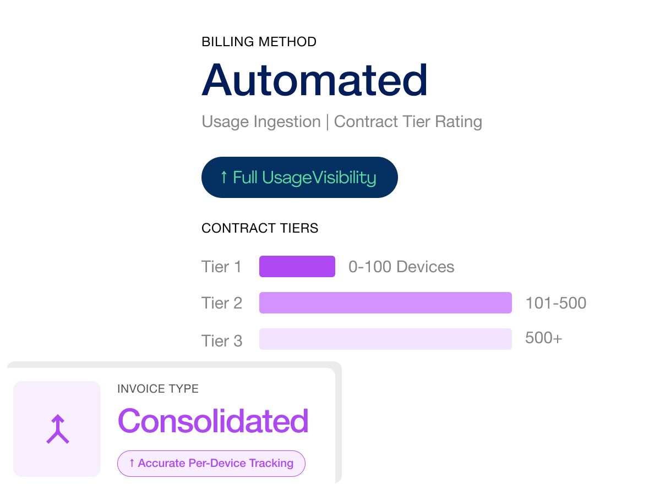Click the Tier 3 light purple bar

coord(385,339)
